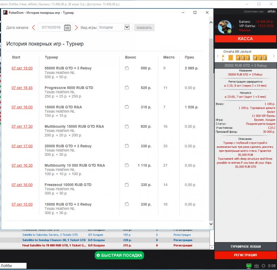Screen dimensions: 277x270
Task: Open the Вид игры Холдем dropdown
Action: pyautogui.click(x=115, y=27)
